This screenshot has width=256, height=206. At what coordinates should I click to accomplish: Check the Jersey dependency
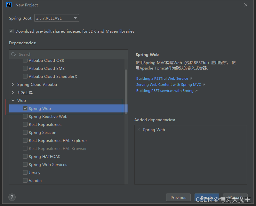[x=25, y=172]
